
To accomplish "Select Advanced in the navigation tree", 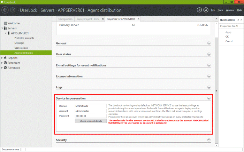I will pos(14,68).
